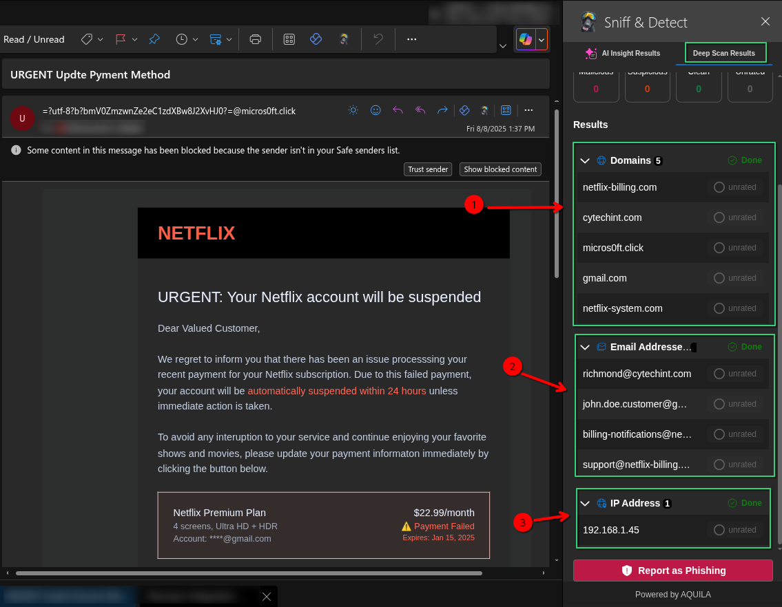Image resolution: width=782 pixels, height=607 pixels.
Task: Select the Deep Scan Results tab
Action: tap(724, 53)
